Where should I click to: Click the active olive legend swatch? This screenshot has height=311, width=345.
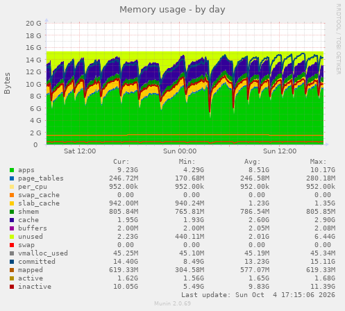[x=12, y=278]
